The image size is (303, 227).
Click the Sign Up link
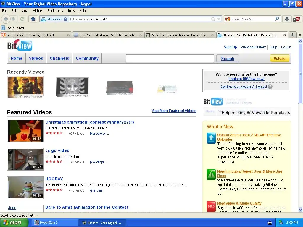click(x=230, y=47)
